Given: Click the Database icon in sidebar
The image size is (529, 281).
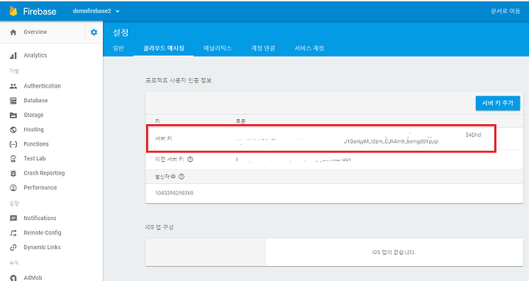Looking at the screenshot, I should pos(13,101).
